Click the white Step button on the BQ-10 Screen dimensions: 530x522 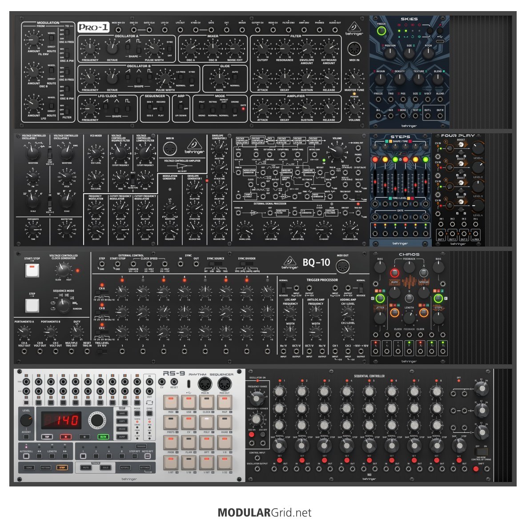[32, 306]
